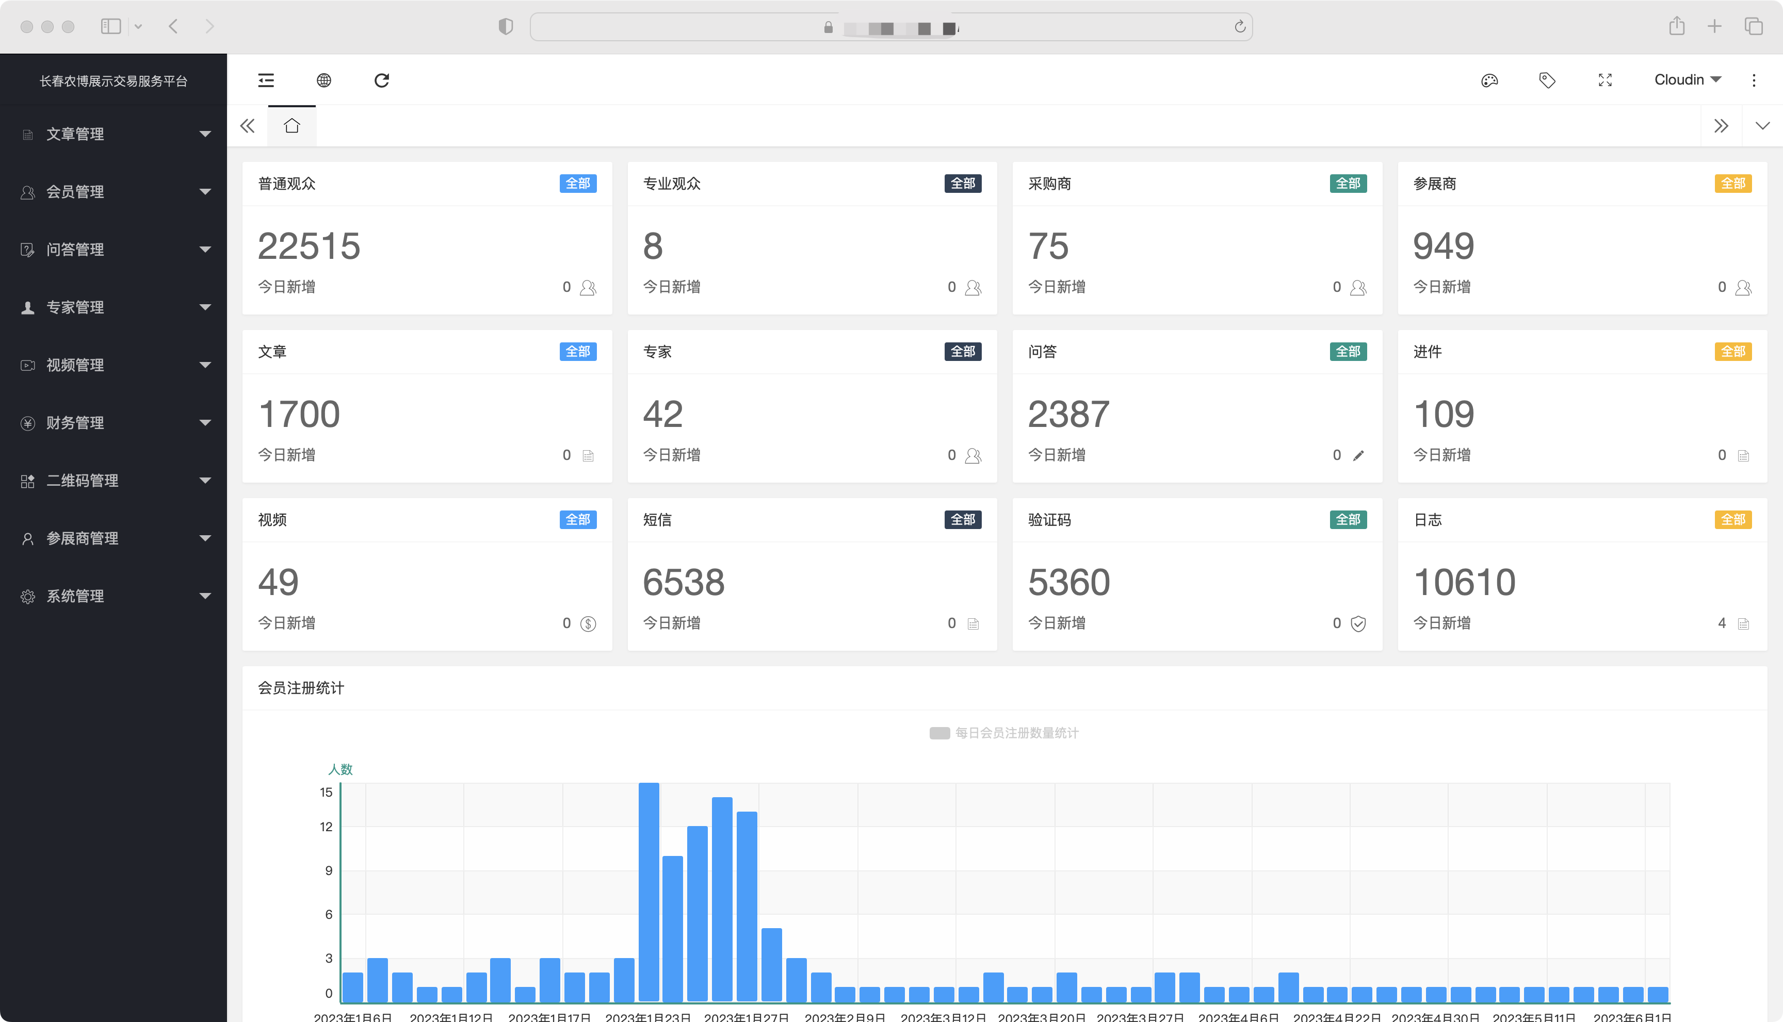Image resolution: width=1783 pixels, height=1022 pixels.
Task: Enter fullscreen using the expand icon
Action: click(1604, 80)
